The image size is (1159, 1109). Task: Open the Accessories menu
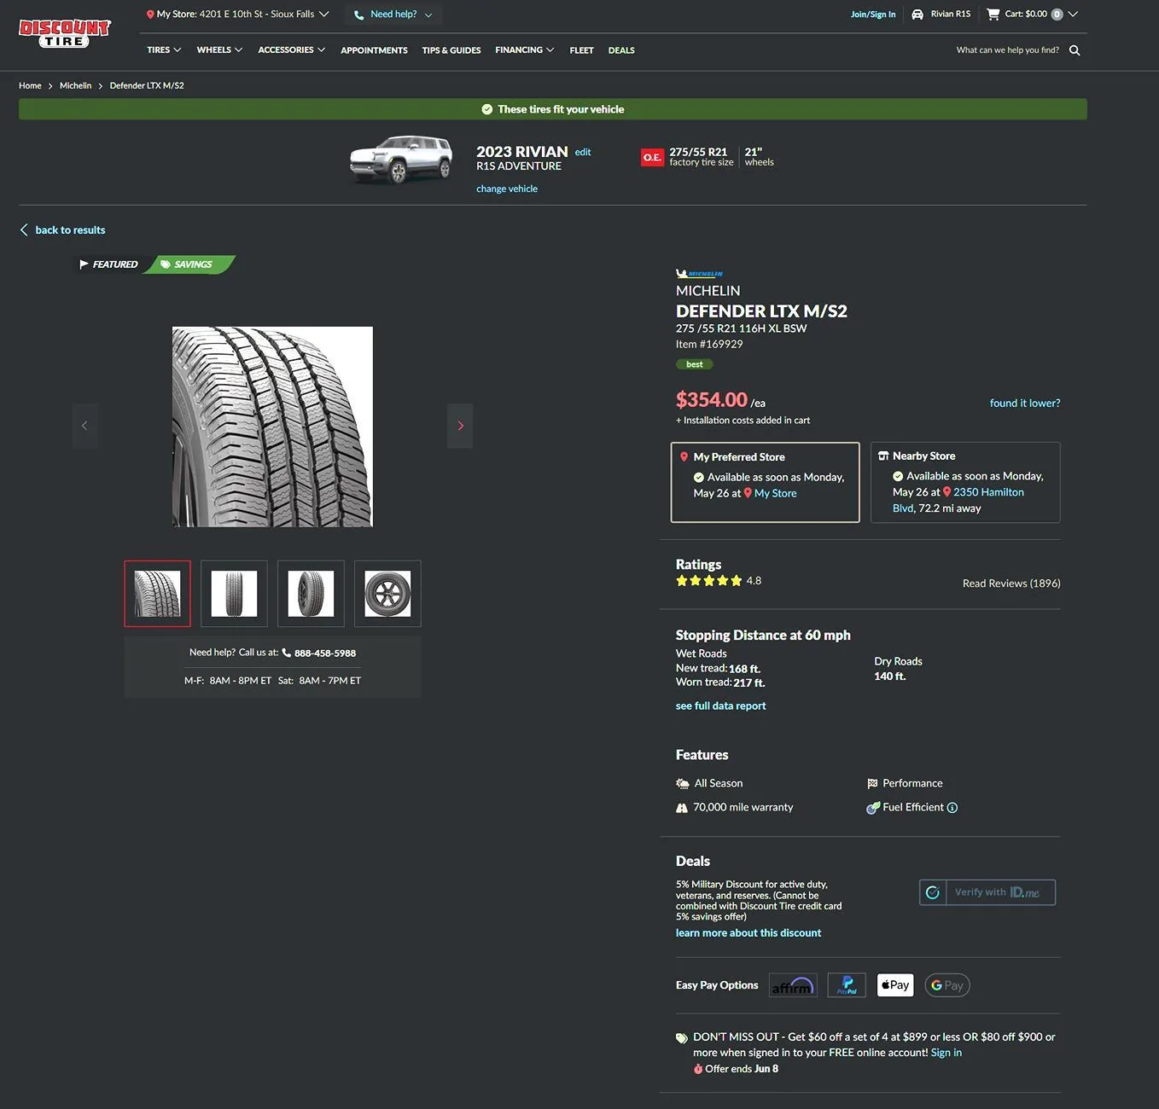pyautogui.click(x=292, y=50)
